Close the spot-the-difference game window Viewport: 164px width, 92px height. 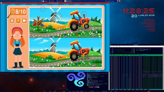coord(109,3)
